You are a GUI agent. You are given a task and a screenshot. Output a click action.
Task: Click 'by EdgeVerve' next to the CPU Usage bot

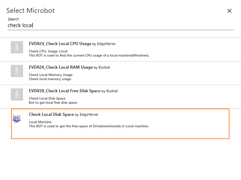pos(104,44)
